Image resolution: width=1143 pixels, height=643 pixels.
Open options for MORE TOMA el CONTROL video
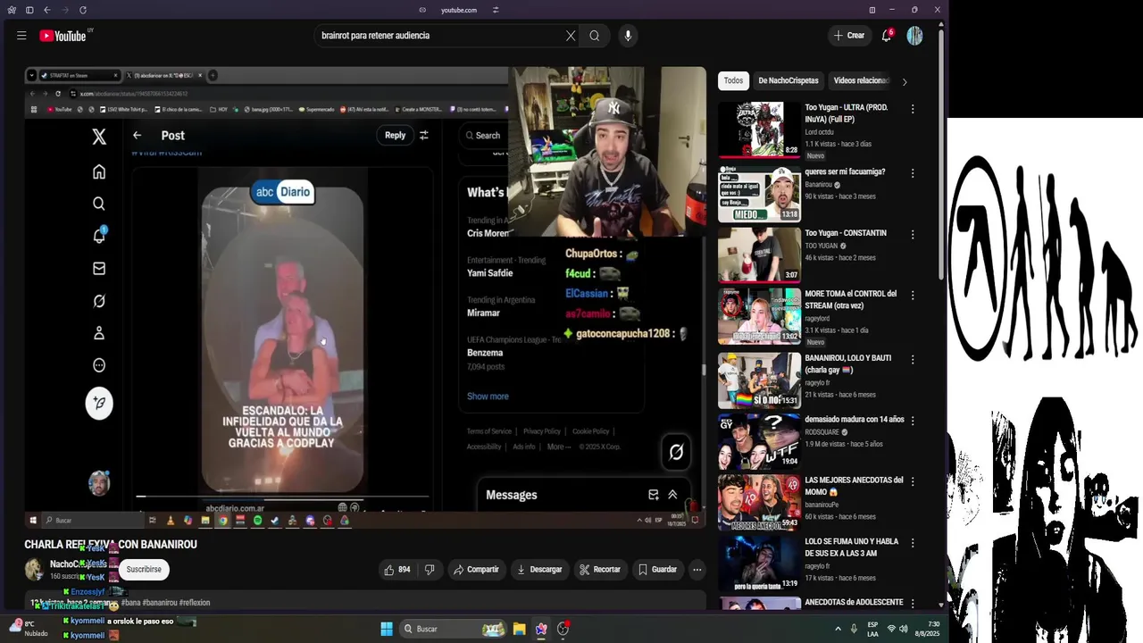pyautogui.click(x=913, y=296)
